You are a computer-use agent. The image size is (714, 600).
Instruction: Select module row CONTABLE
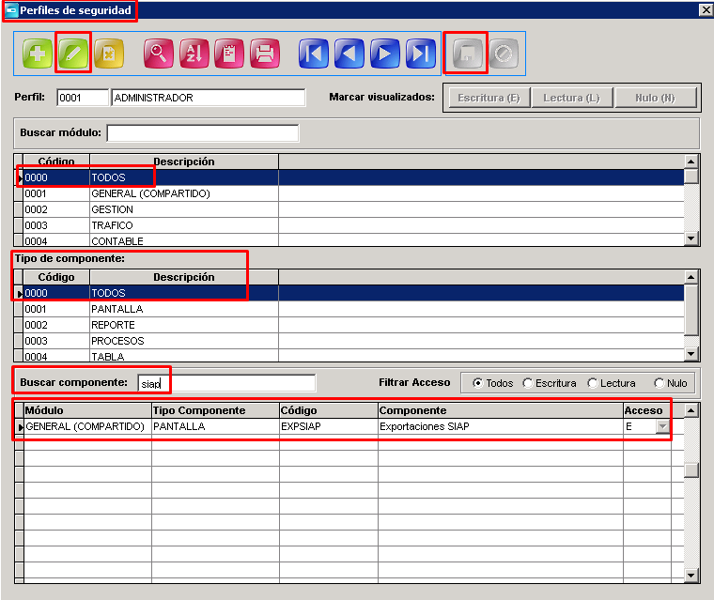tap(353, 240)
